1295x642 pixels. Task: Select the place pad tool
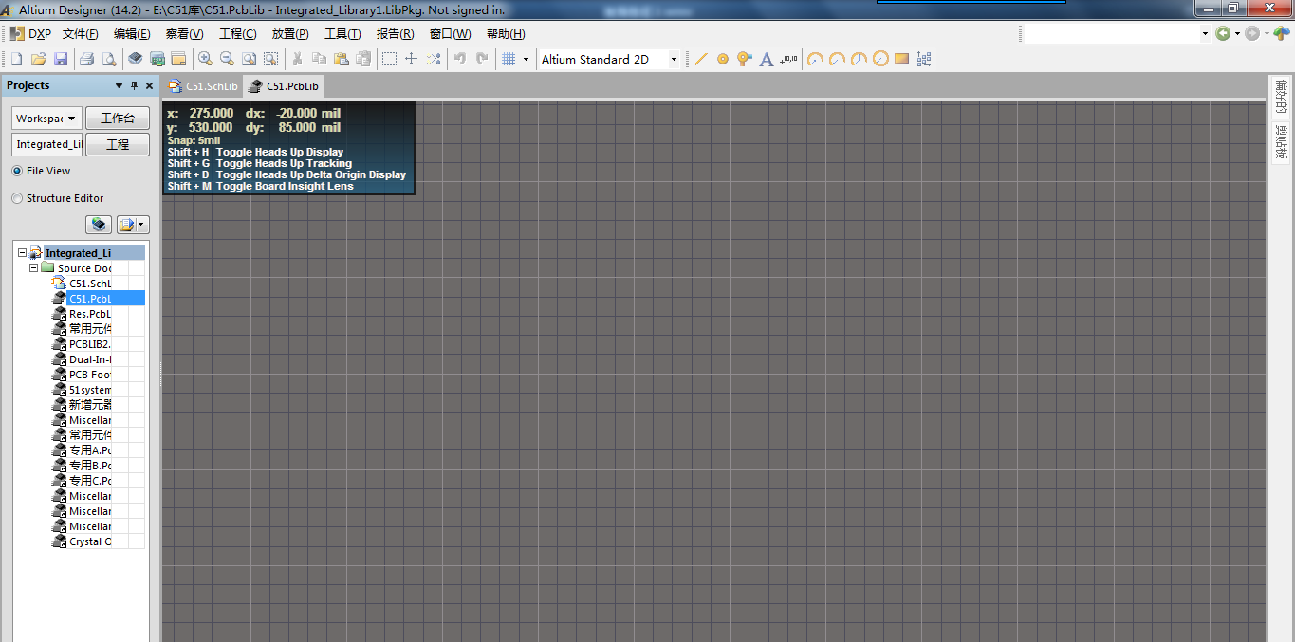[x=723, y=59]
